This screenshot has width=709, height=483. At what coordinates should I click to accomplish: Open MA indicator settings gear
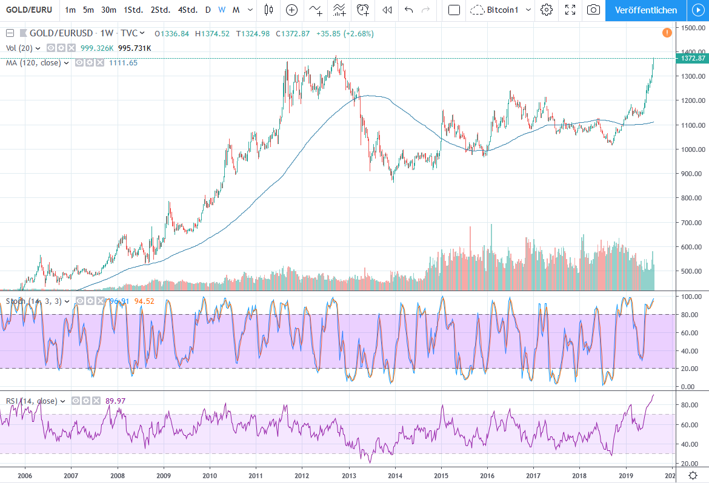[90, 63]
